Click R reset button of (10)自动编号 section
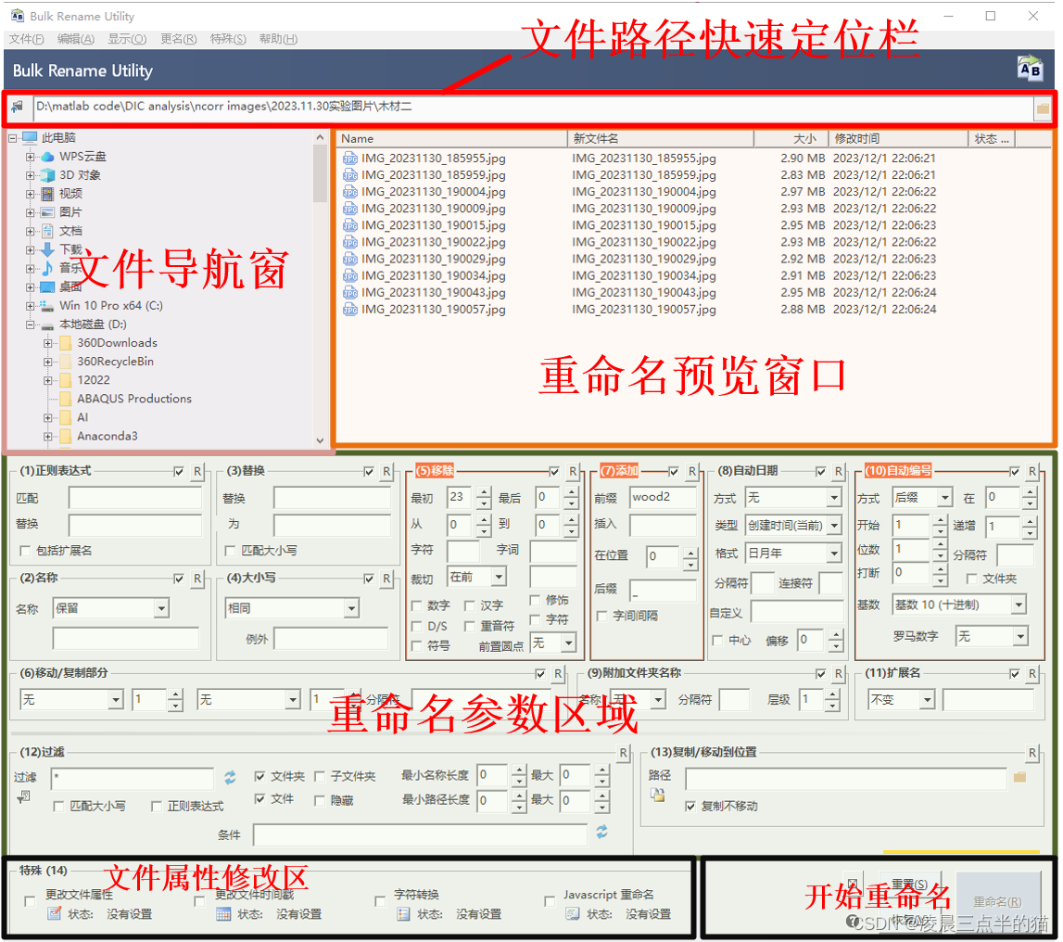 tap(1031, 471)
